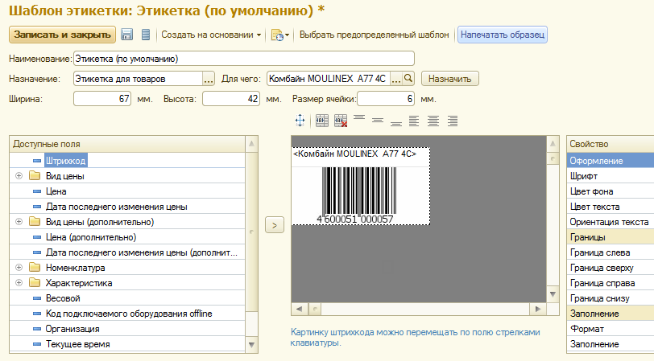This screenshot has height=361, width=654.
Task: Select the Граница слева property row
Action: point(611,252)
